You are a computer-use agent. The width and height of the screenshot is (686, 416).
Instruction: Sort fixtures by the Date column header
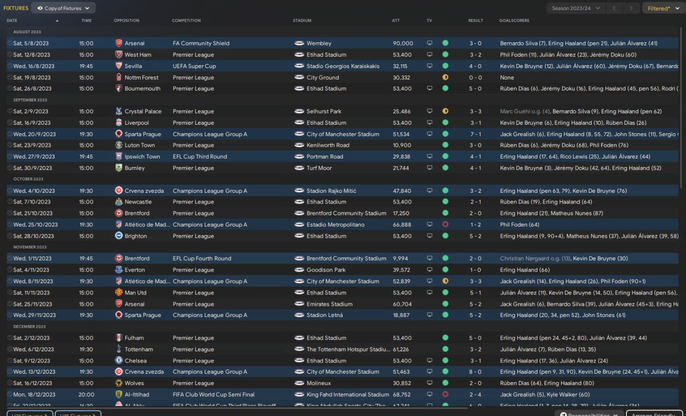click(x=12, y=20)
